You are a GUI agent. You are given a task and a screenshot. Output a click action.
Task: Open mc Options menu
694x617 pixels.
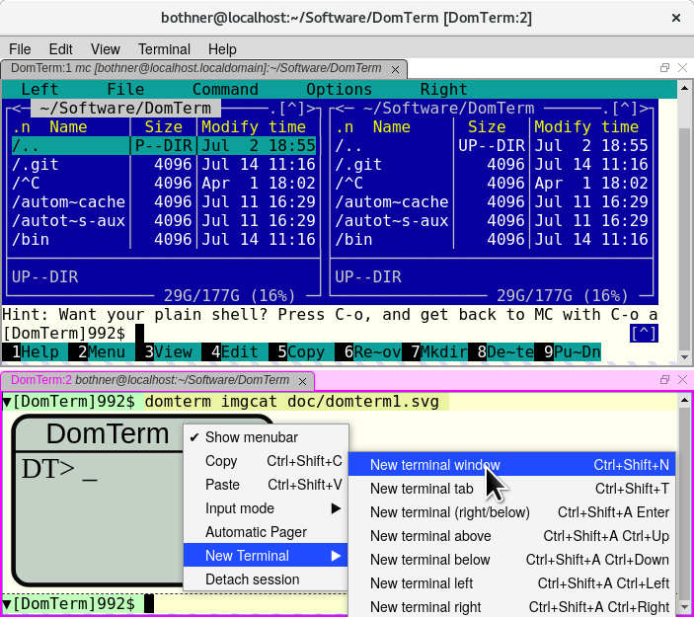(x=339, y=90)
